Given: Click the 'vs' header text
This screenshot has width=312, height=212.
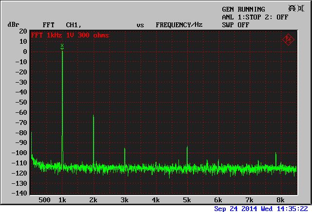Looking at the screenshot, I should (x=140, y=25).
